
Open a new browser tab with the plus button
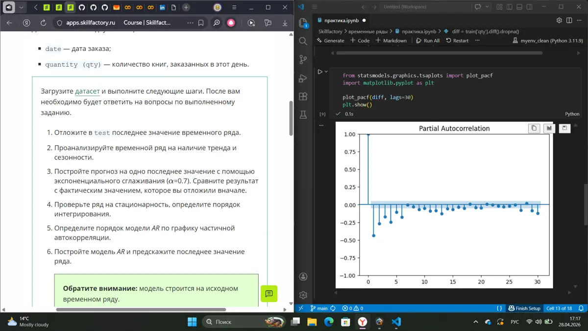click(x=186, y=7)
